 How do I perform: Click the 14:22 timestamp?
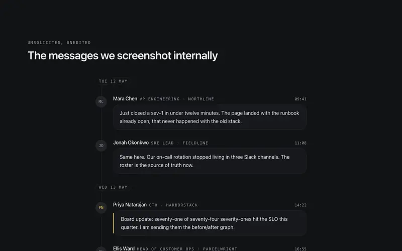300,205
